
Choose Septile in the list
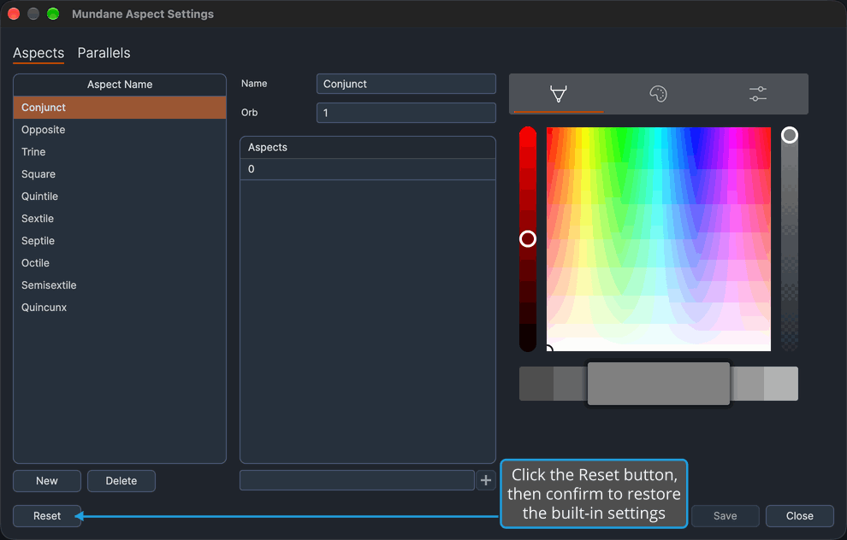tap(120, 241)
